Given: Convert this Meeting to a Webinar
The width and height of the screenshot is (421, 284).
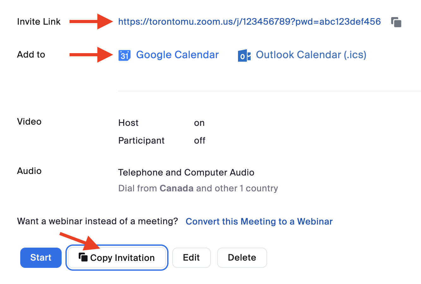Looking at the screenshot, I should tap(259, 221).
